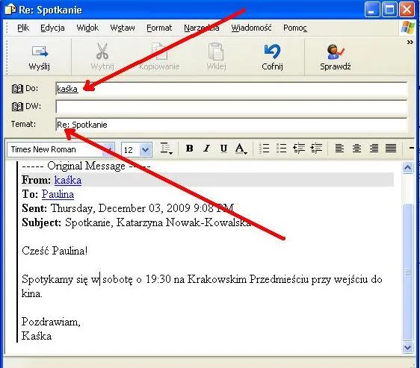Click the Cofnij undo icon
420x368 pixels.
(x=272, y=57)
